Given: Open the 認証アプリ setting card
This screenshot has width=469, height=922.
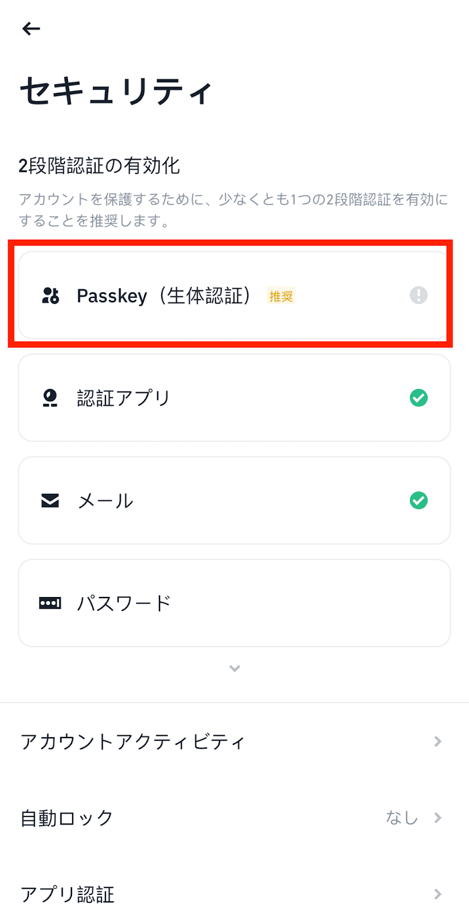Looking at the screenshot, I should (x=234, y=398).
